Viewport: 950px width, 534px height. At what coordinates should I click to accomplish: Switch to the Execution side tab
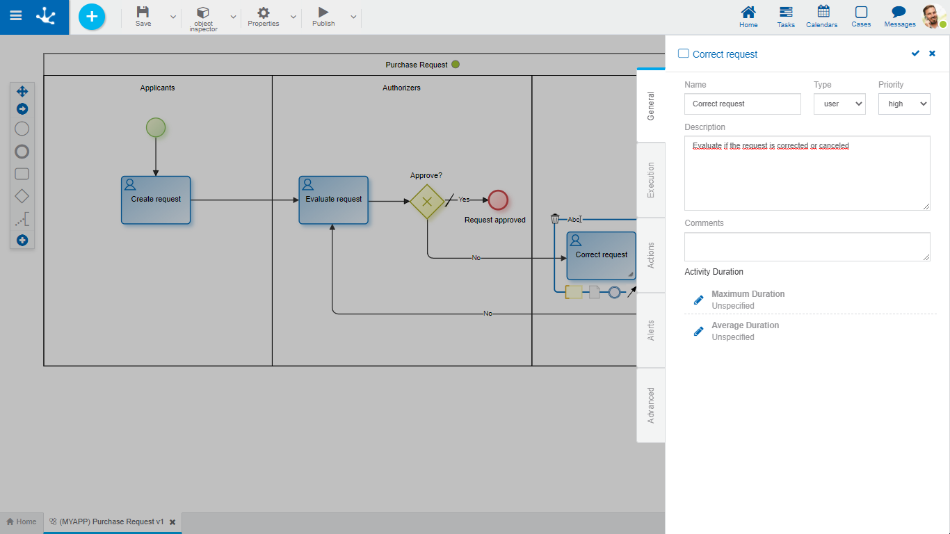tap(651, 180)
